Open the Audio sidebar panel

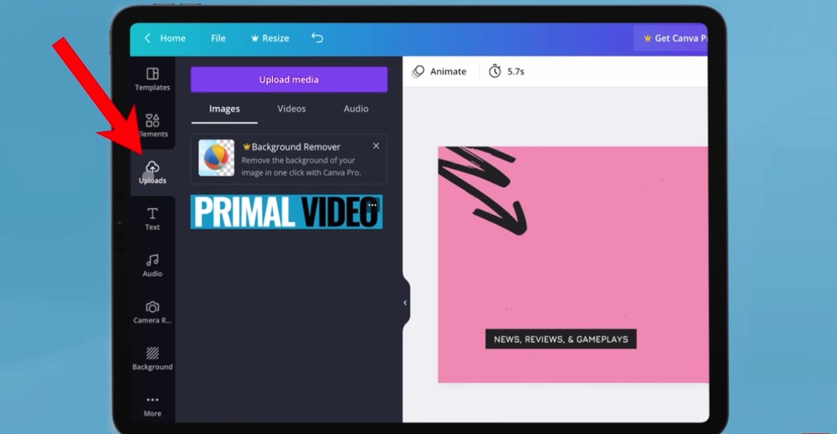pyautogui.click(x=152, y=266)
